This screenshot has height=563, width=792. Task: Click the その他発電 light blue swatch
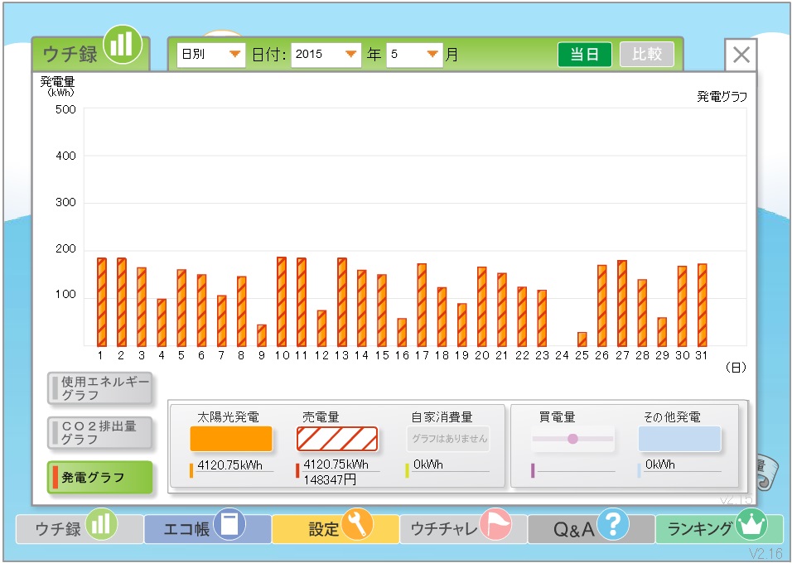point(679,439)
